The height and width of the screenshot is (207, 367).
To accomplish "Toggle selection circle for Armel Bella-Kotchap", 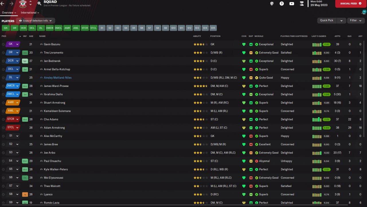I will click(3, 69).
